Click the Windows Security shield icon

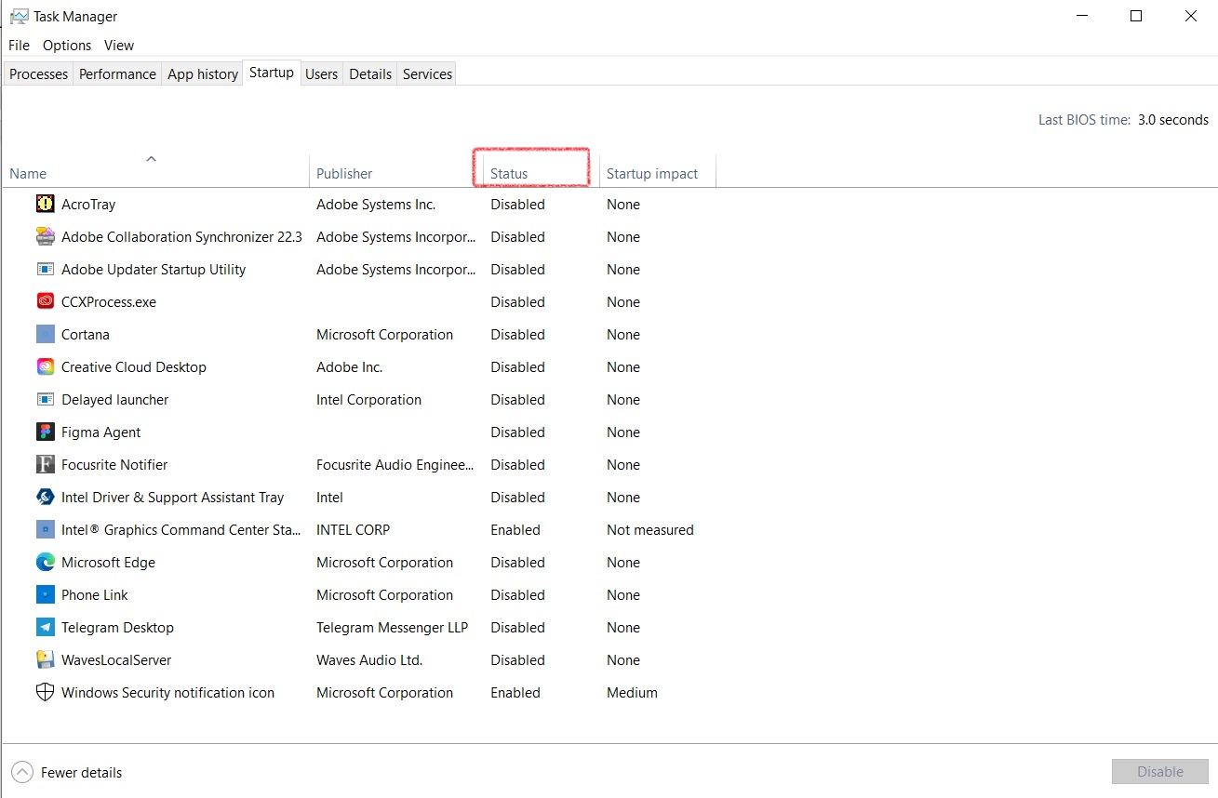(x=45, y=692)
